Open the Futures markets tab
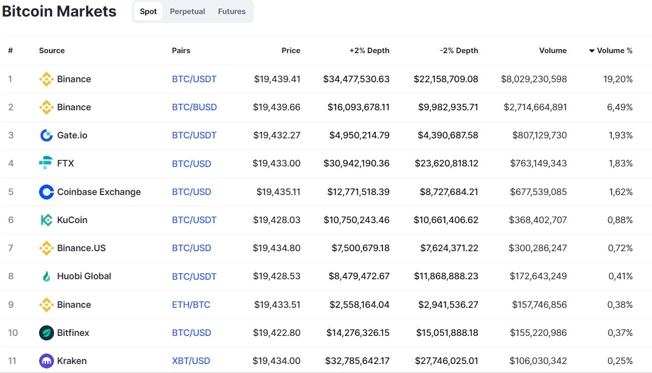The image size is (652, 373). coord(232,12)
